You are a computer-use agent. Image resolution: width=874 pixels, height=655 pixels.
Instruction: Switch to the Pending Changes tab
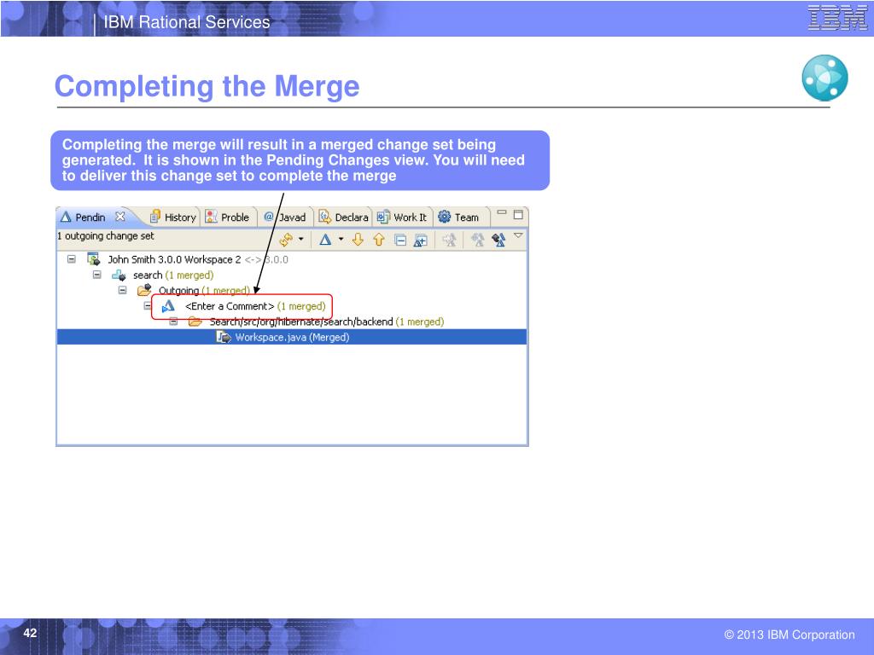[x=90, y=217]
